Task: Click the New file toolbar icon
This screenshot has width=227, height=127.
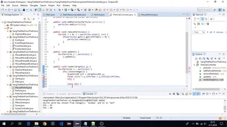Action: (x=3, y=10)
